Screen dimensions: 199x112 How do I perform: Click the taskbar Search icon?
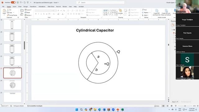point(81,110)
